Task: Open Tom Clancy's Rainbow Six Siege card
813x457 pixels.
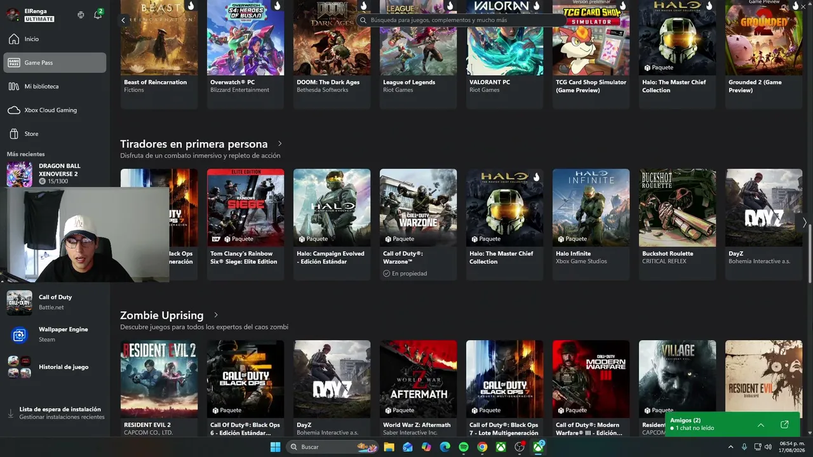Action: (245, 224)
